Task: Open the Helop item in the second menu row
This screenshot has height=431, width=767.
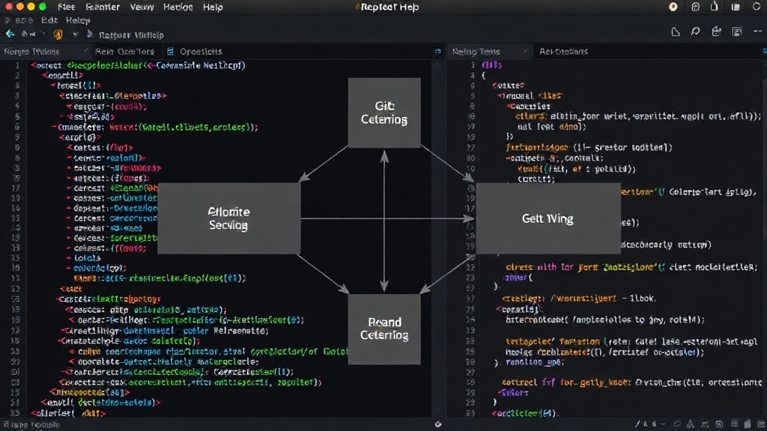Action: (x=78, y=20)
